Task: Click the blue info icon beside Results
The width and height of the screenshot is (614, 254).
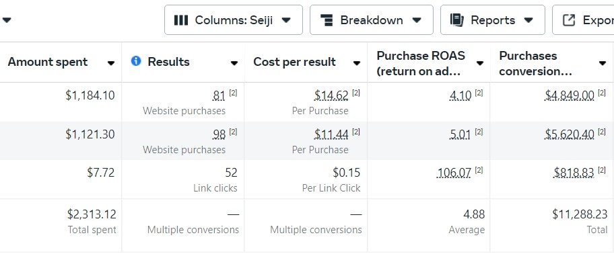Action: [136, 61]
